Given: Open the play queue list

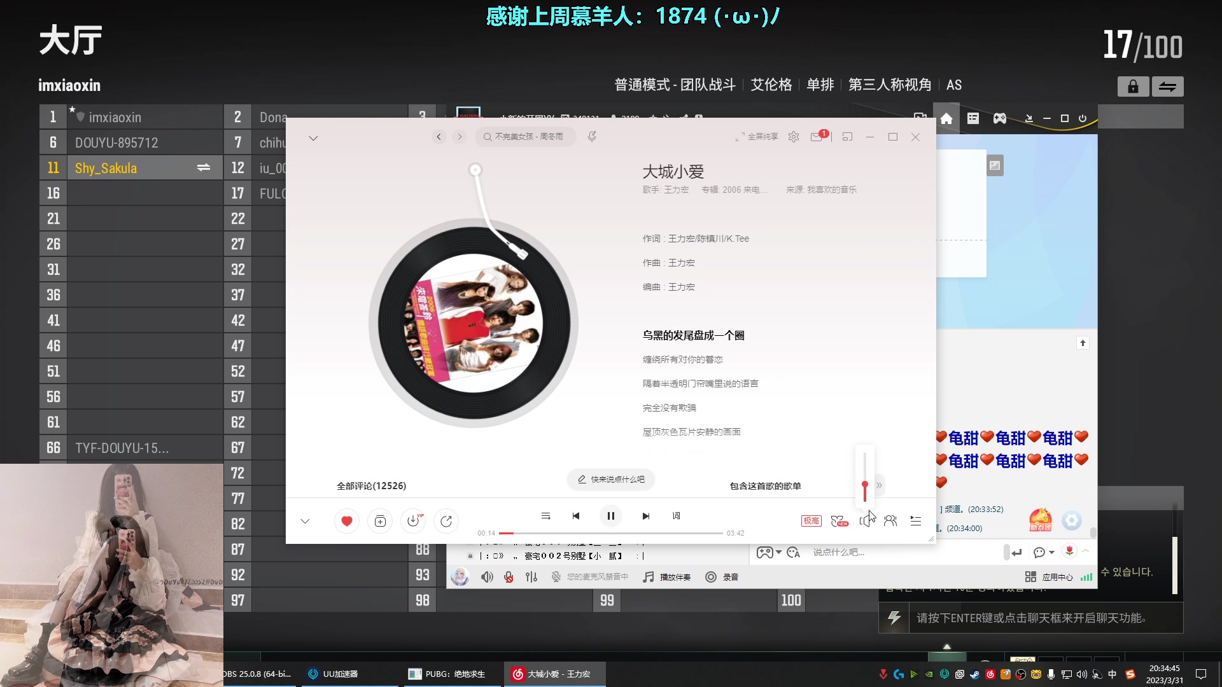Looking at the screenshot, I should (x=916, y=521).
